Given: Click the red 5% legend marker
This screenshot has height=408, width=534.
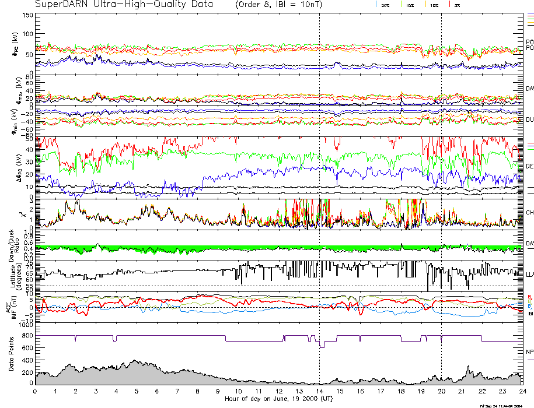Looking at the screenshot, I should [455, 5].
